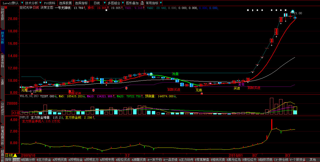The height and width of the screenshot is (162, 320).
Task: Switch to the A邦明主力 tab
Action: click(x=91, y=160)
